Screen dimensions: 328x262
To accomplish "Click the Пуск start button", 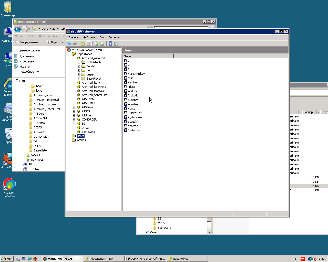I will [7, 259].
